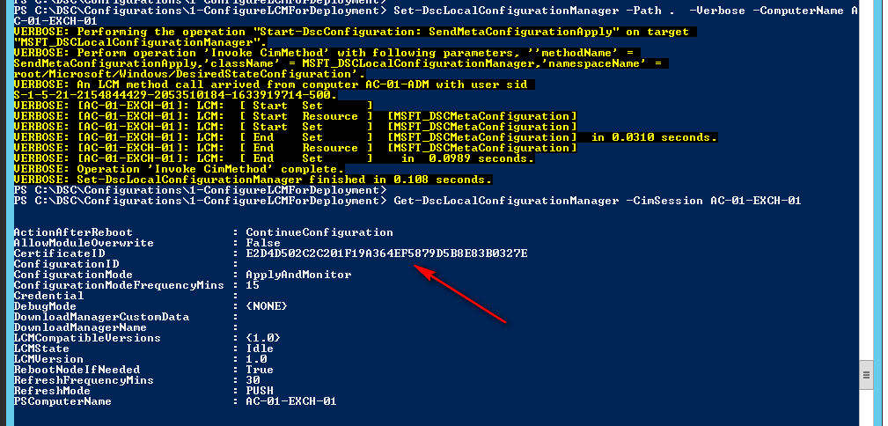The width and height of the screenshot is (888, 426).
Task: Click the ConfigurationModeFrequencyMins value 15
Action: pos(253,285)
